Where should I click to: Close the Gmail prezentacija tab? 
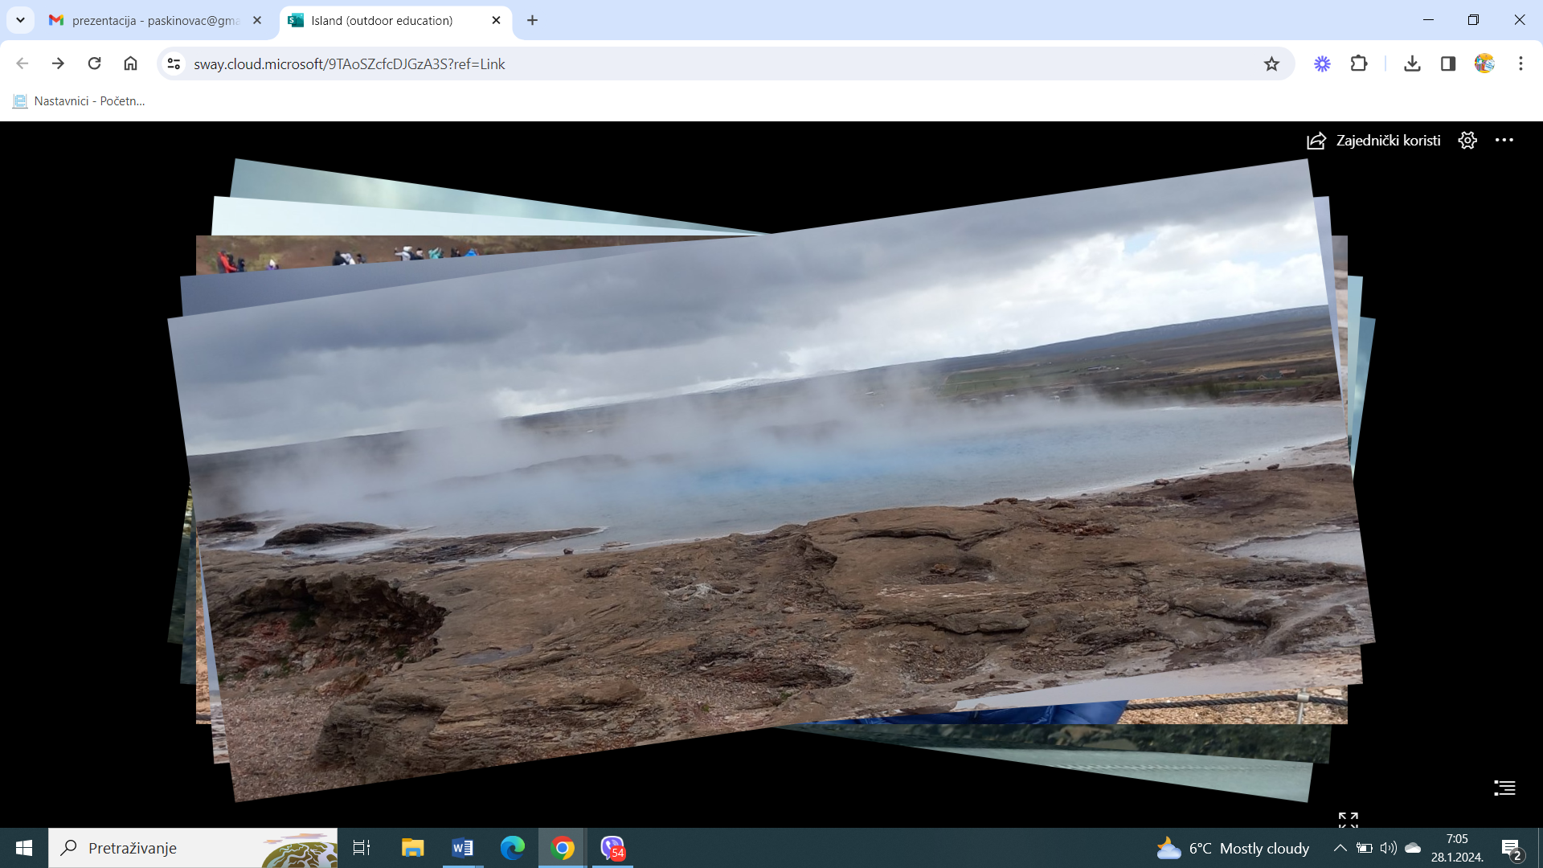click(257, 20)
